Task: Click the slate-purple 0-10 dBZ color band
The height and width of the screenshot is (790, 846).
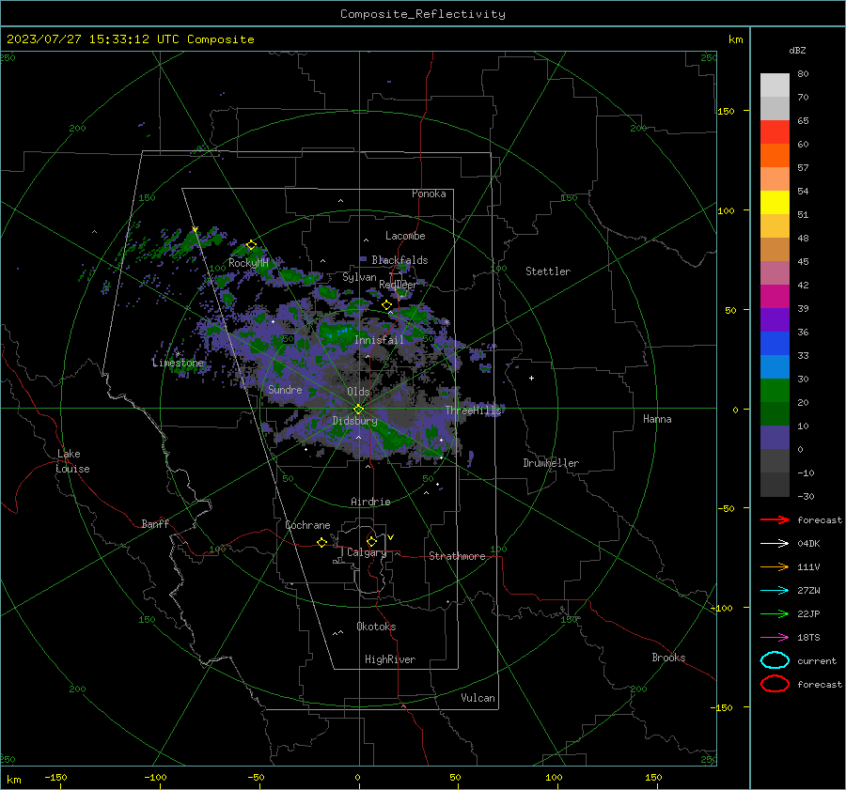Action: 775,437
